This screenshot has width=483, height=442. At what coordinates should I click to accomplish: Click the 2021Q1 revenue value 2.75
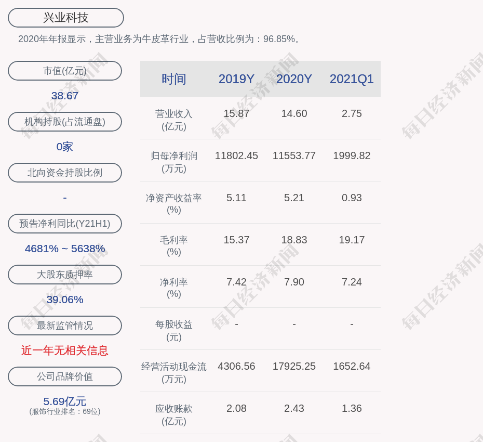coord(352,113)
